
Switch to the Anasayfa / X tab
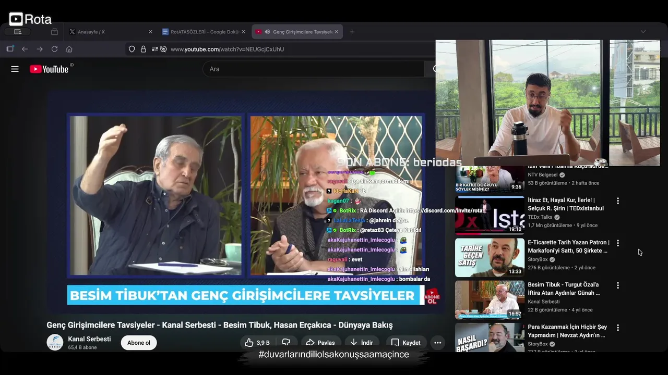click(x=111, y=32)
